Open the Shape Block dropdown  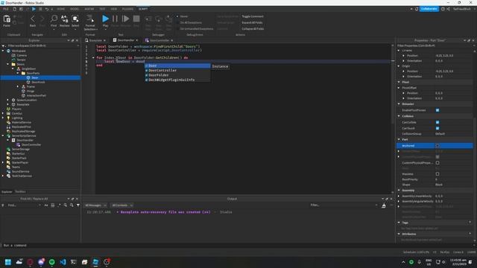[453, 185]
